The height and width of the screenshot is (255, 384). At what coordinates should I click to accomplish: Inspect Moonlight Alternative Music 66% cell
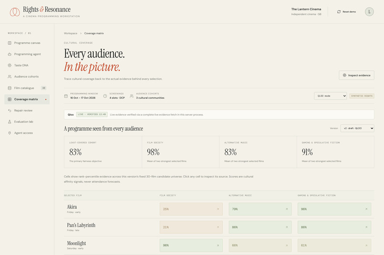click(260, 246)
